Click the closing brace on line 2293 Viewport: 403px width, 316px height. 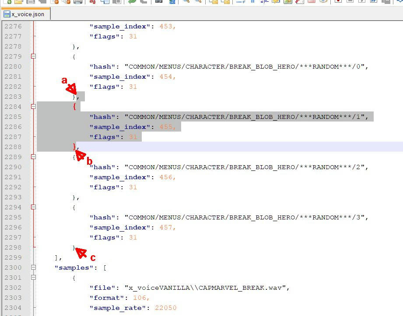(74, 198)
